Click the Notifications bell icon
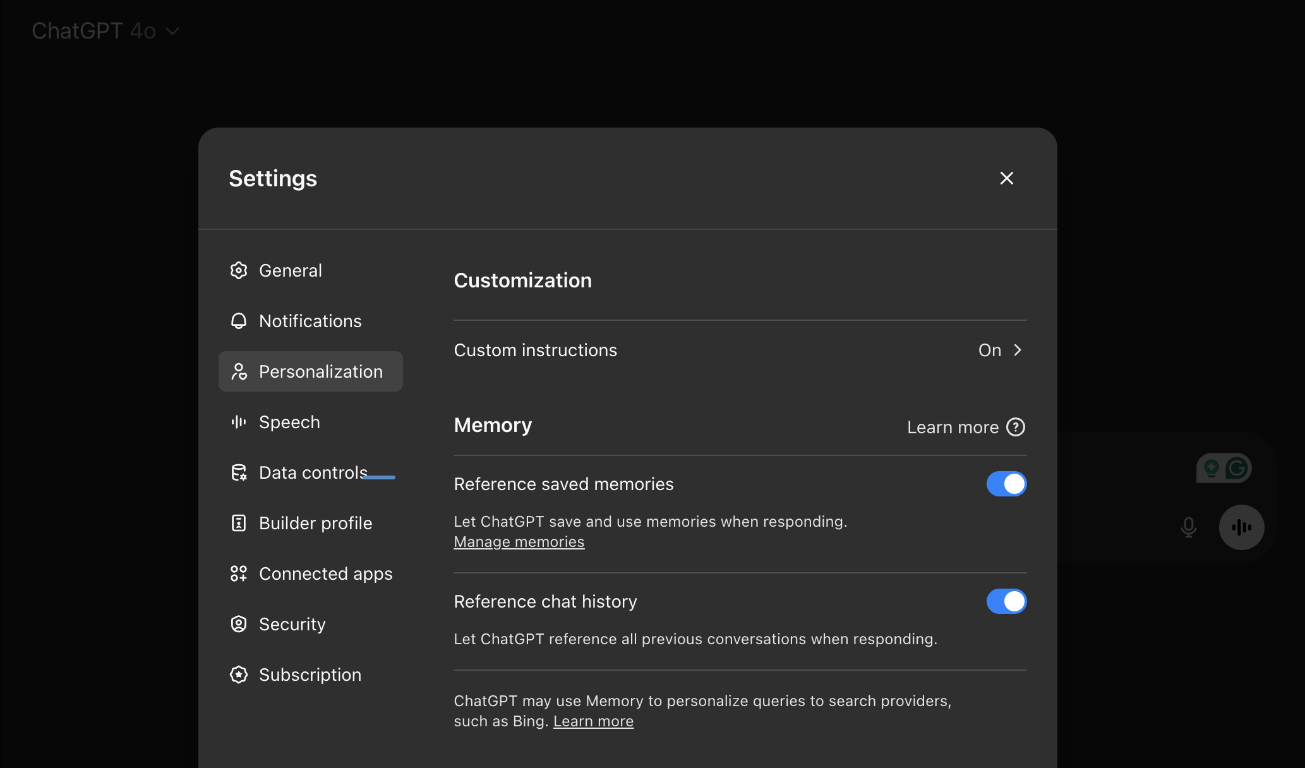The width and height of the screenshot is (1305, 768). [x=239, y=321]
